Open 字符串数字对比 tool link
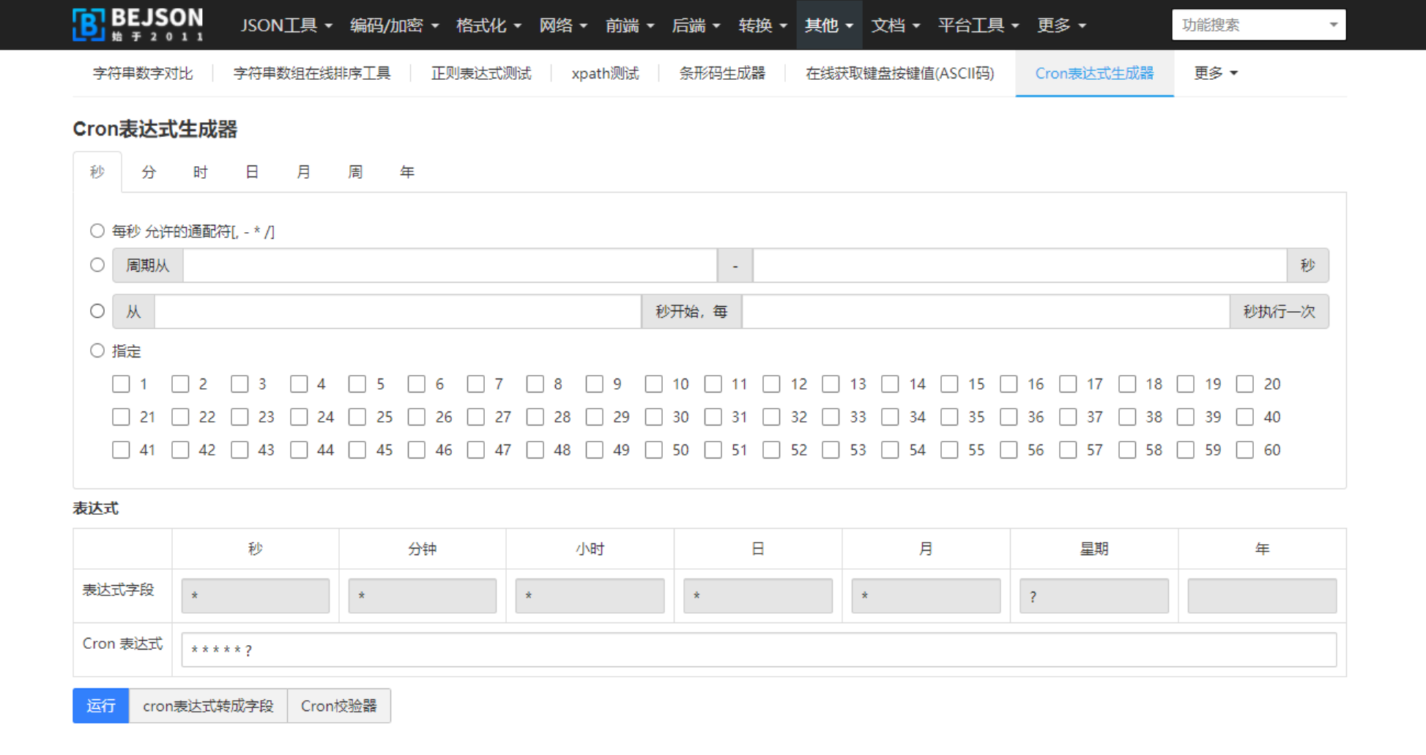 click(x=143, y=73)
